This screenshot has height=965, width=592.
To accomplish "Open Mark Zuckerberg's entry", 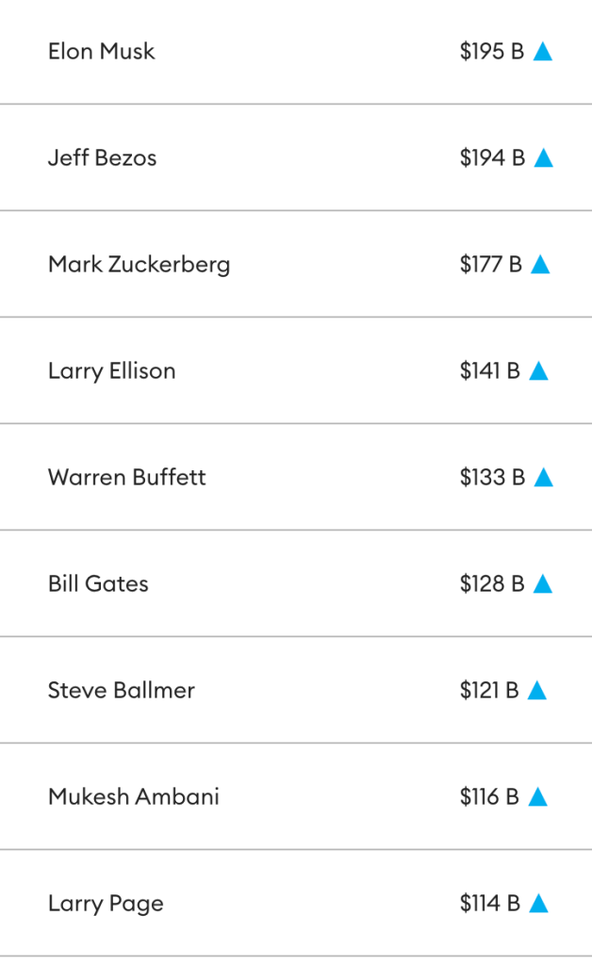I will 139,265.
